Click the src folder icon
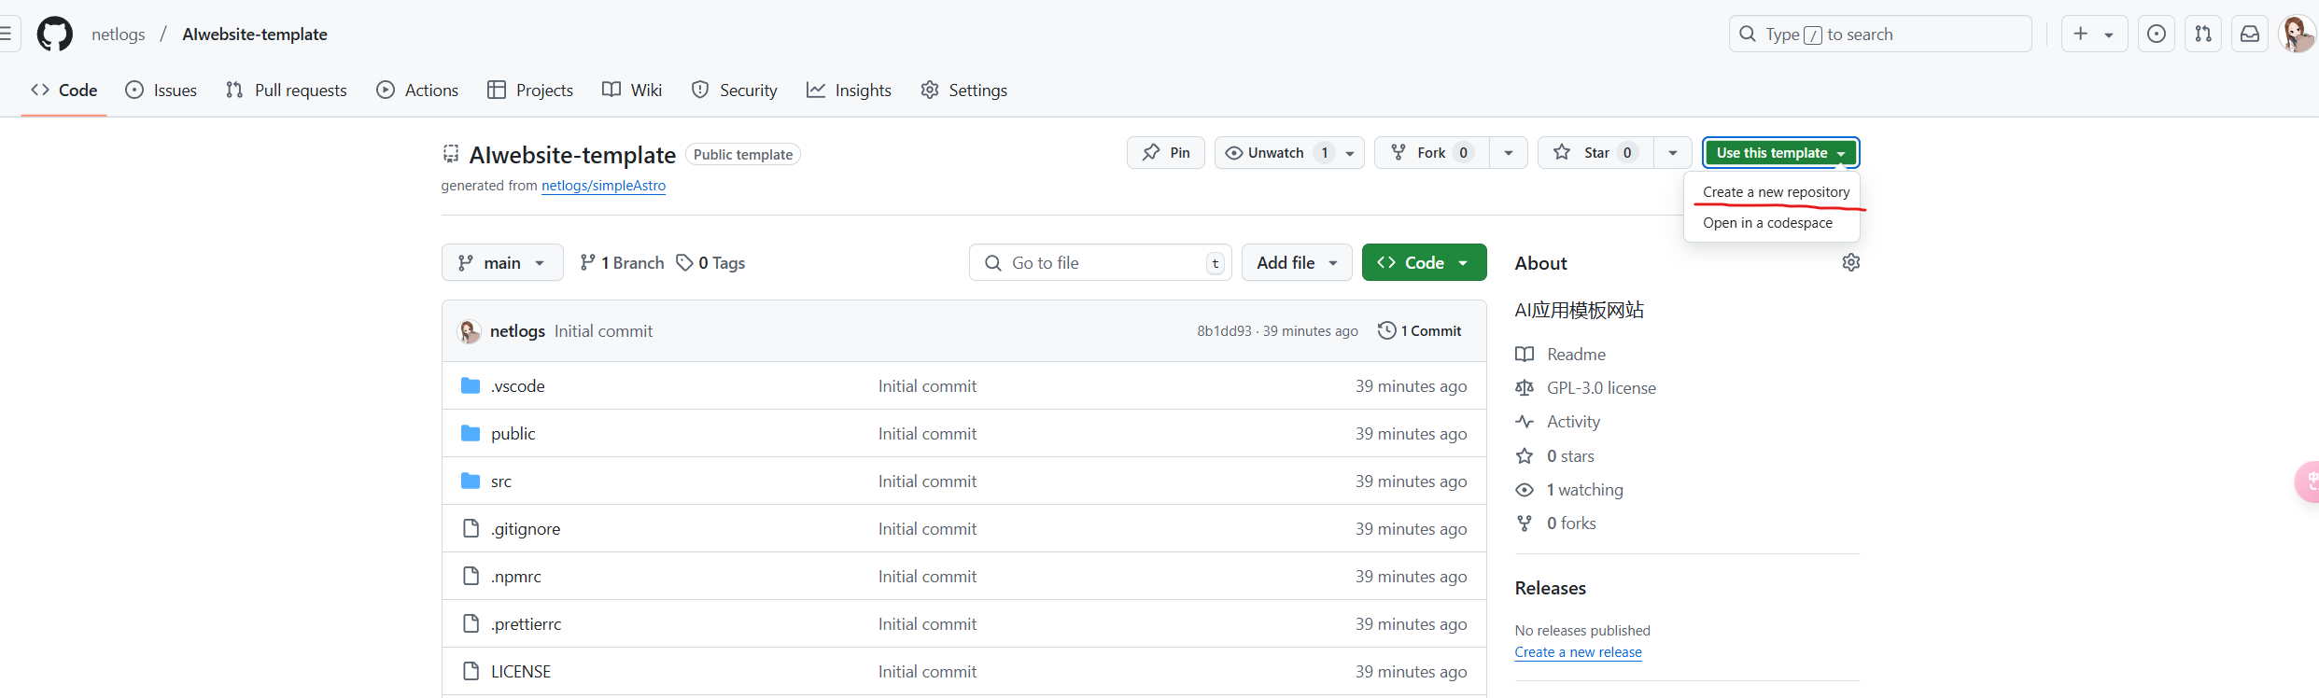The width and height of the screenshot is (2319, 698). click(x=471, y=482)
